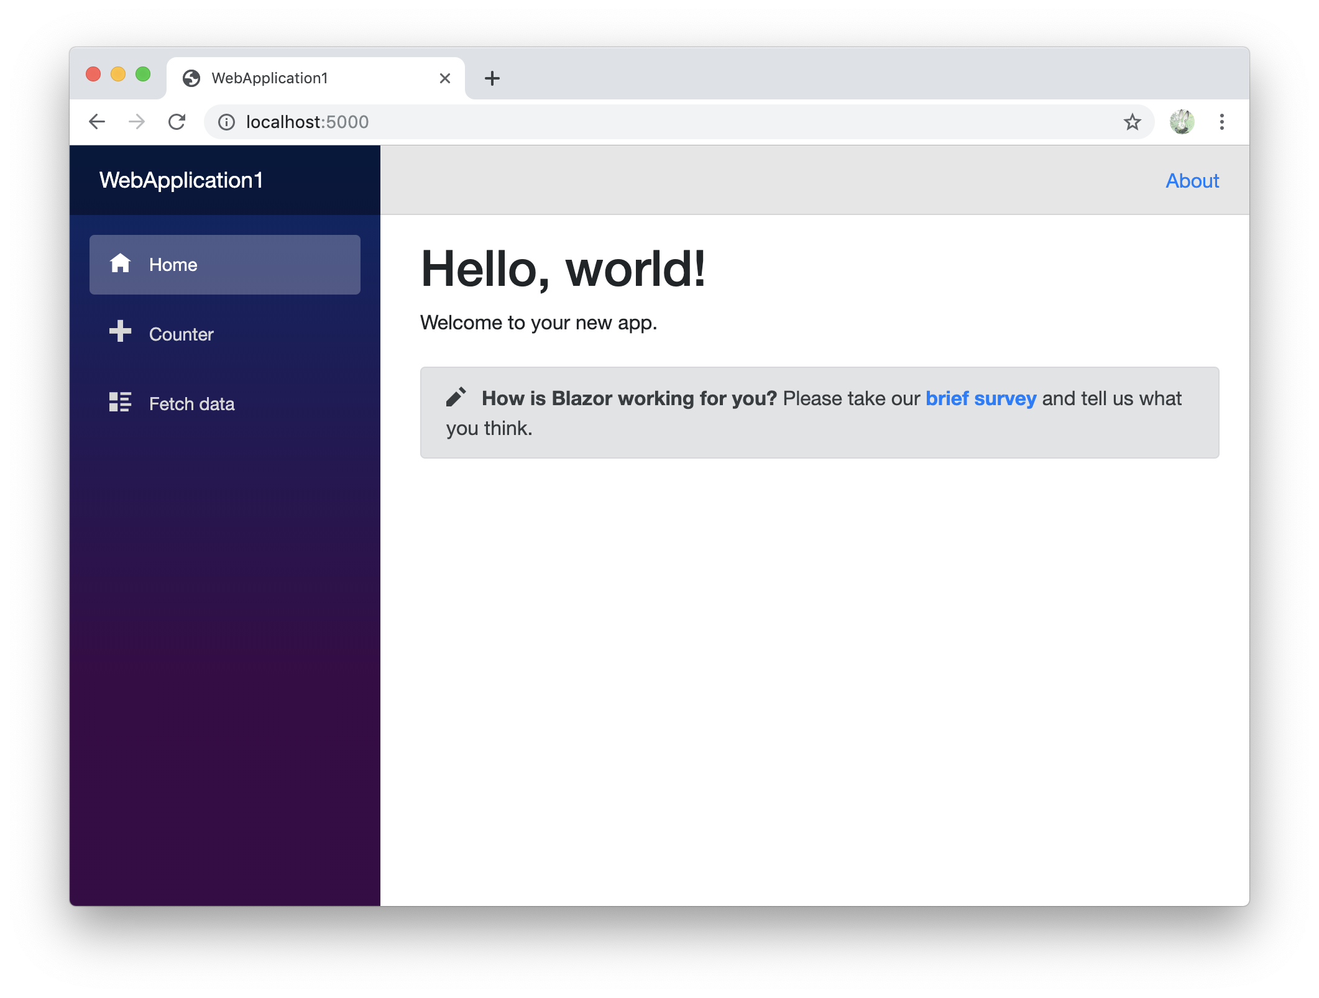Click the pencil icon in the survey alert
The height and width of the screenshot is (998, 1319).
[x=457, y=396]
